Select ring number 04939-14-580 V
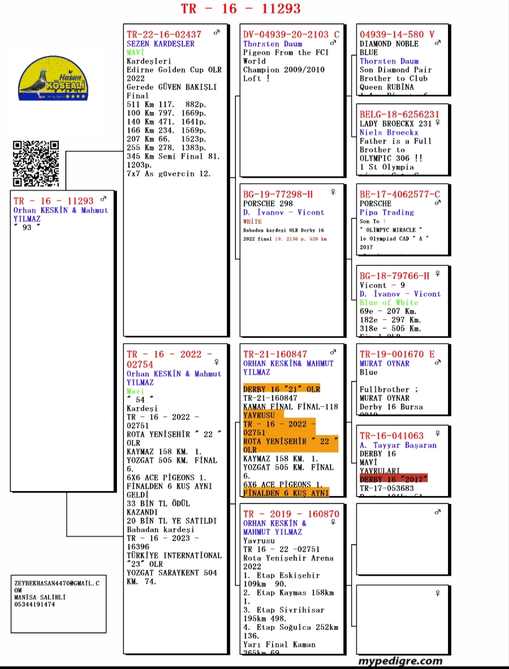 tap(397, 34)
